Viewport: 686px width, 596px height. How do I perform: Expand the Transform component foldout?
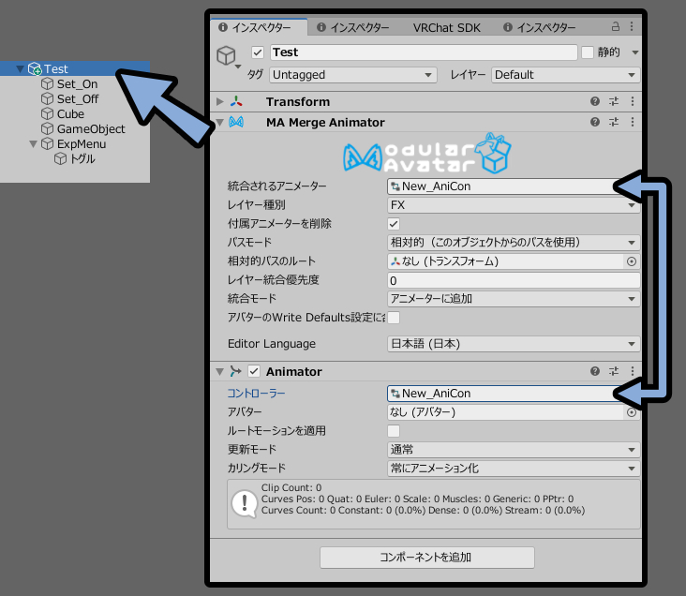pos(219,101)
